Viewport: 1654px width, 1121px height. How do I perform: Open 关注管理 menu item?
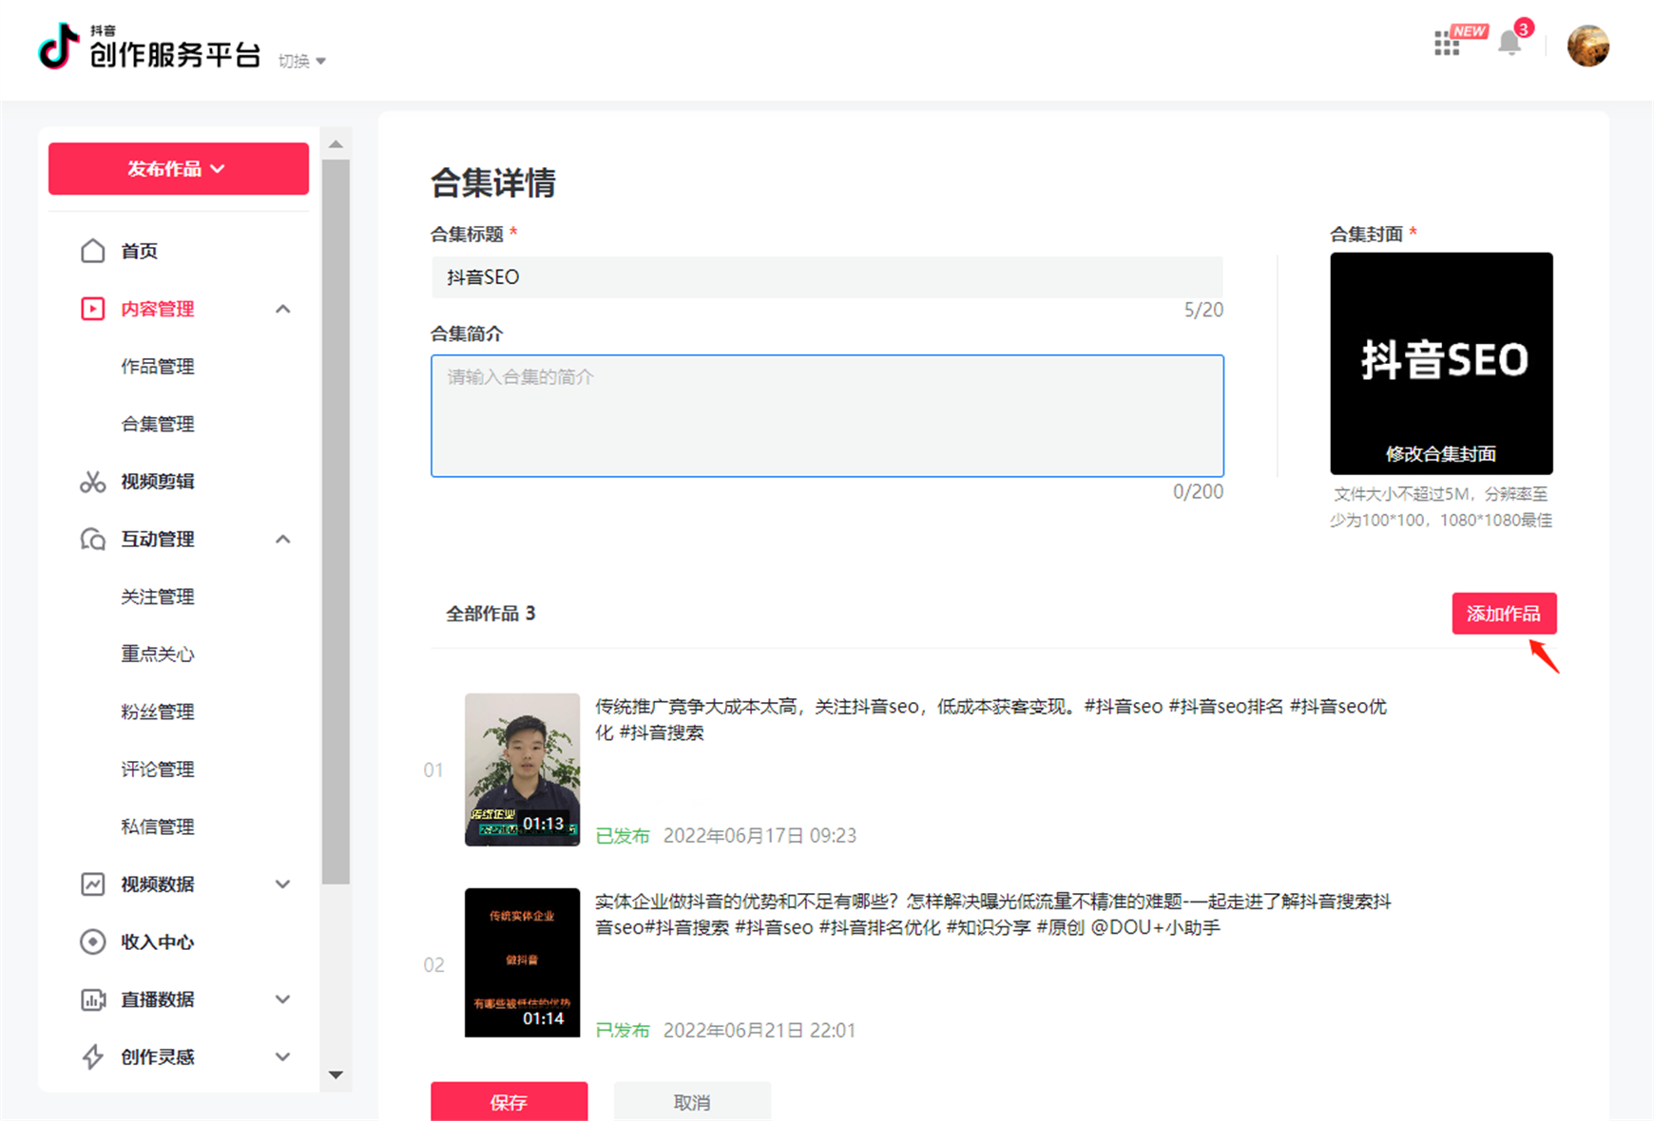pyautogui.click(x=158, y=597)
